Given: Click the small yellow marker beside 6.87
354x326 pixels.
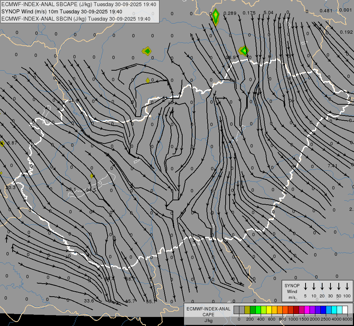Looking at the screenshot, I should (2, 143).
